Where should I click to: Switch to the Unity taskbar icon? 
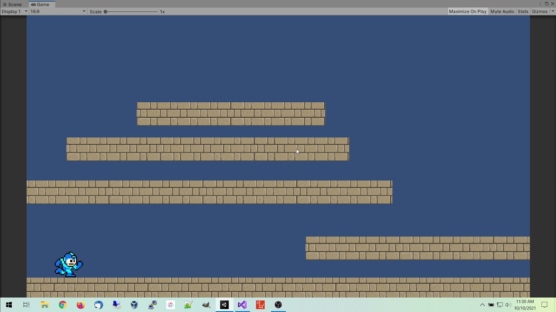224,305
